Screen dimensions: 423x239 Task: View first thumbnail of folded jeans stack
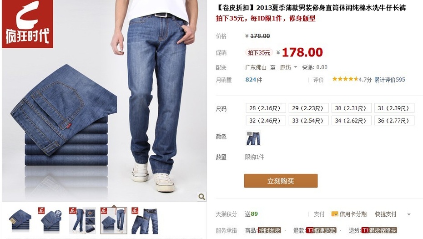coord(20,220)
